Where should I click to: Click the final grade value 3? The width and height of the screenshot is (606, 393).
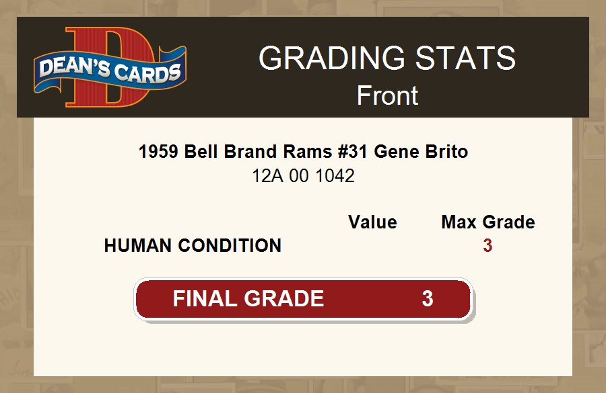tap(427, 299)
